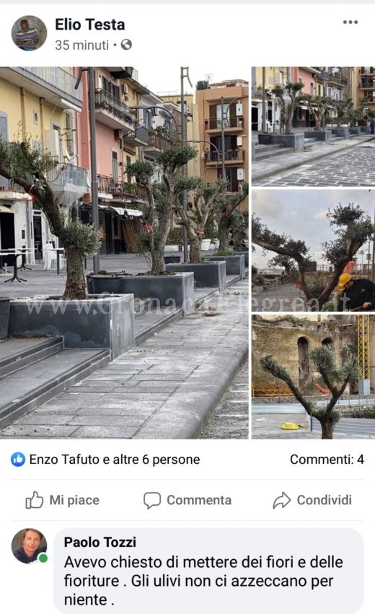
Task: Open Elio Testa's profile picture
Action: [29, 33]
